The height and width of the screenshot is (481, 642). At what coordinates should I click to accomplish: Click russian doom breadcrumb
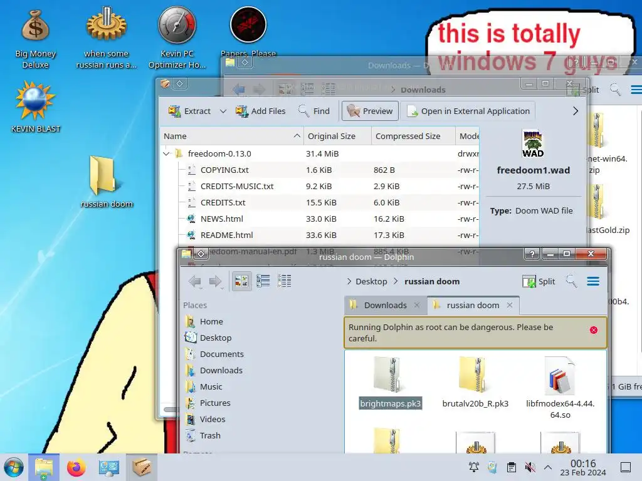click(431, 281)
